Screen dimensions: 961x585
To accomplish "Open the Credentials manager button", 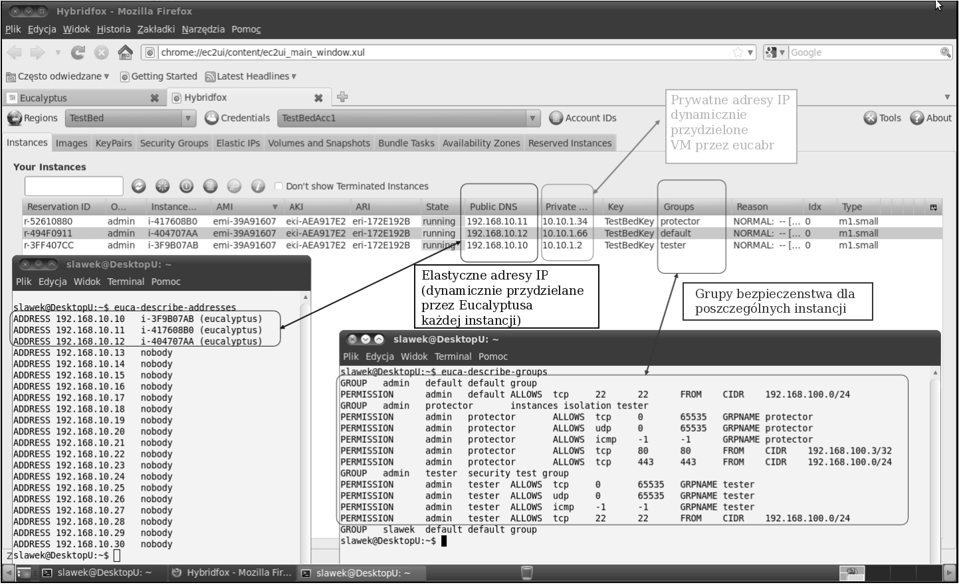I will [x=238, y=118].
